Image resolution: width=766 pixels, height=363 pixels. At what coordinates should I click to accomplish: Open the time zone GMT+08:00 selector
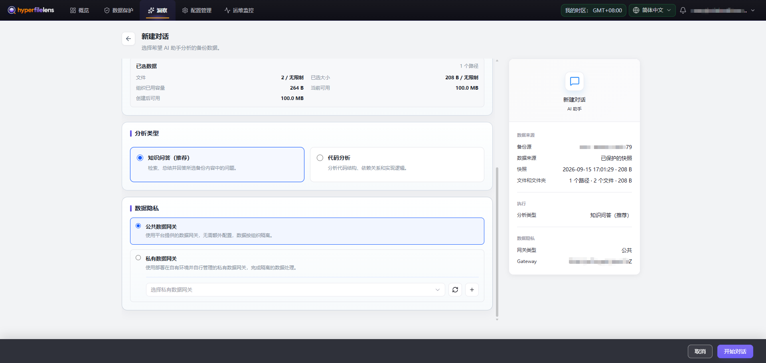click(x=593, y=10)
